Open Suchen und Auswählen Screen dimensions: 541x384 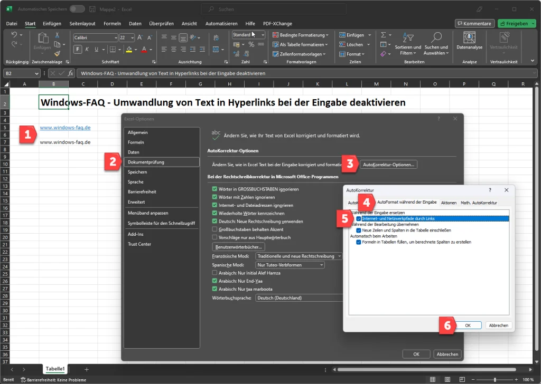coord(436,44)
